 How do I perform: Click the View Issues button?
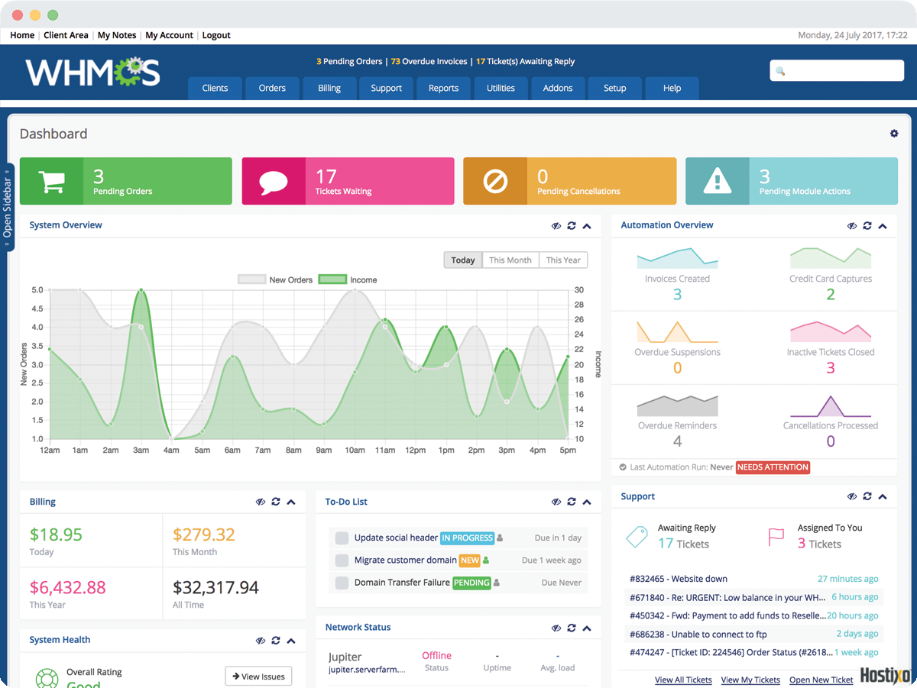click(x=258, y=677)
